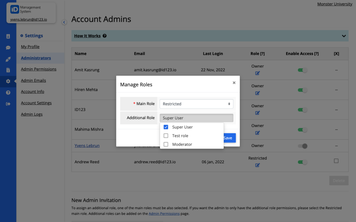Image resolution: width=356 pixels, height=222 pixels.
Task: Check the Moderator role checkbox
Action: (166, 144)
